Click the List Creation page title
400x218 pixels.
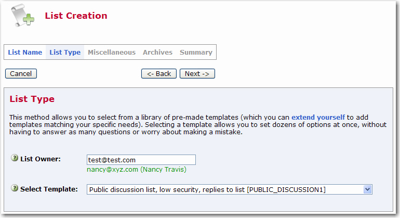[76, 16]
